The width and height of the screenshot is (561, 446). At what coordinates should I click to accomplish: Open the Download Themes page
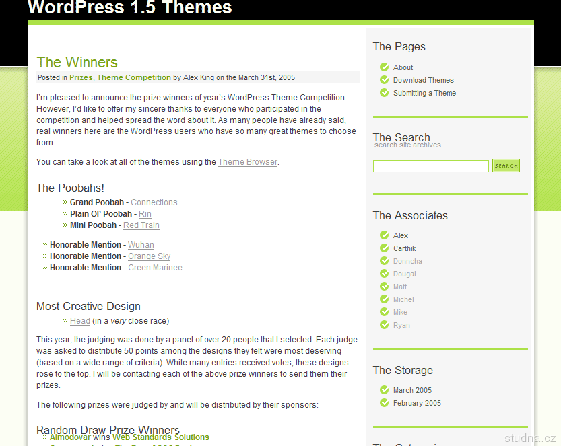pyautogui.click(x=423, y=80)
